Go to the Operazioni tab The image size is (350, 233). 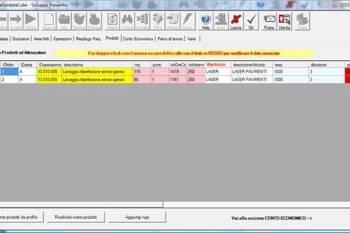pyautogui.click(x=62, y=39)
